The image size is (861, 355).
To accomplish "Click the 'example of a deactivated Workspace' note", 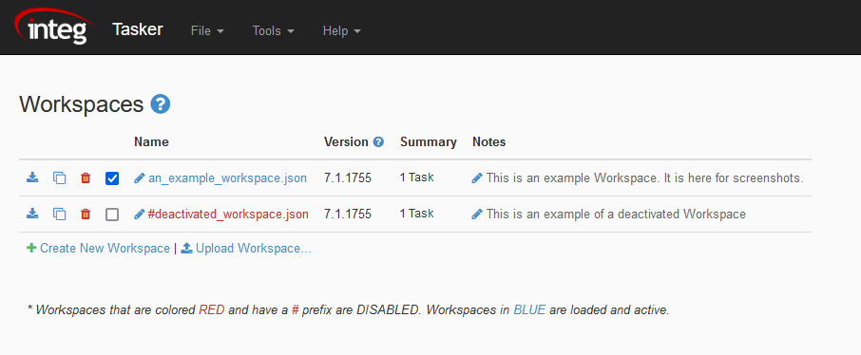I will tap(616, 214).
